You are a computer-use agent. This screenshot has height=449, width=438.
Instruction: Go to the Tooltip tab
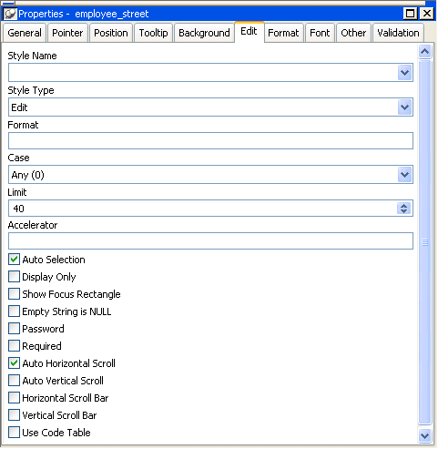pos(153,33)
